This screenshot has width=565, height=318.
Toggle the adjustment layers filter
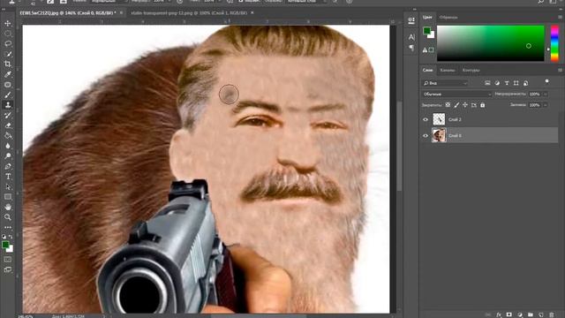pos(497,83)
